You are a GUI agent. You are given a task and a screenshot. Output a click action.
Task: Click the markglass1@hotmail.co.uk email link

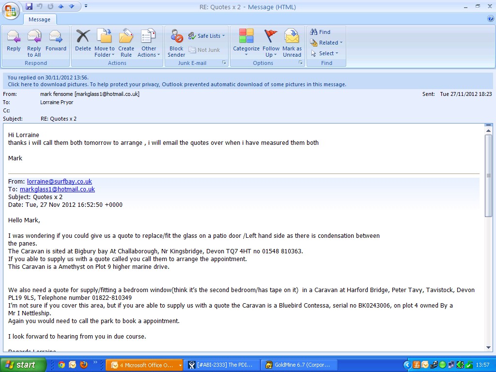57,189
